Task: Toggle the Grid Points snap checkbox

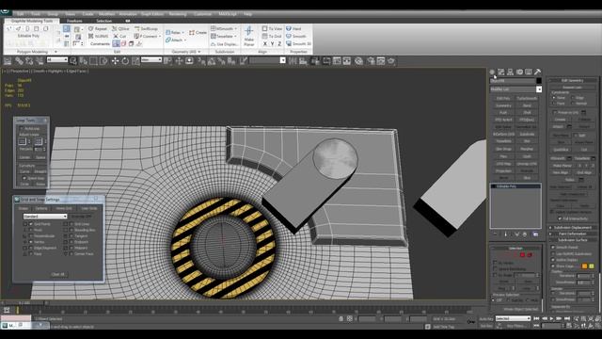Action: (31, 224)
